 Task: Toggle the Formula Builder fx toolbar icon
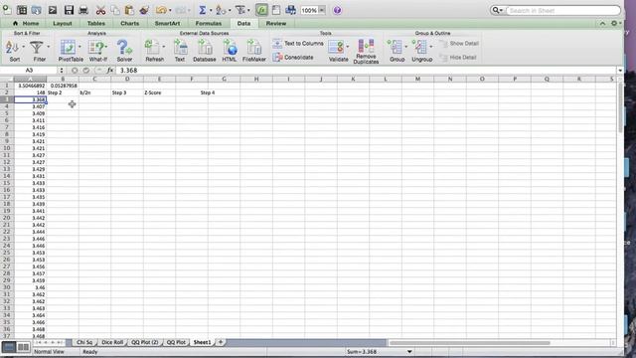261,10
